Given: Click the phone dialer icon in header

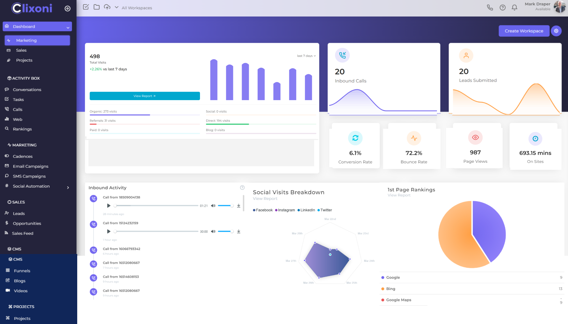Looking at the screenshot, I should coord(490,8).
